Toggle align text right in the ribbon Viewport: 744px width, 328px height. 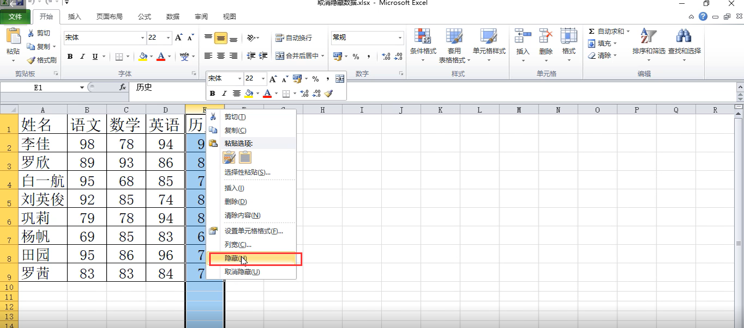click(x=233, y=55)
